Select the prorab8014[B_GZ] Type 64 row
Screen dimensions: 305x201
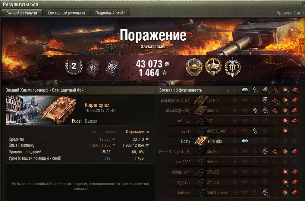pos(230,100)
